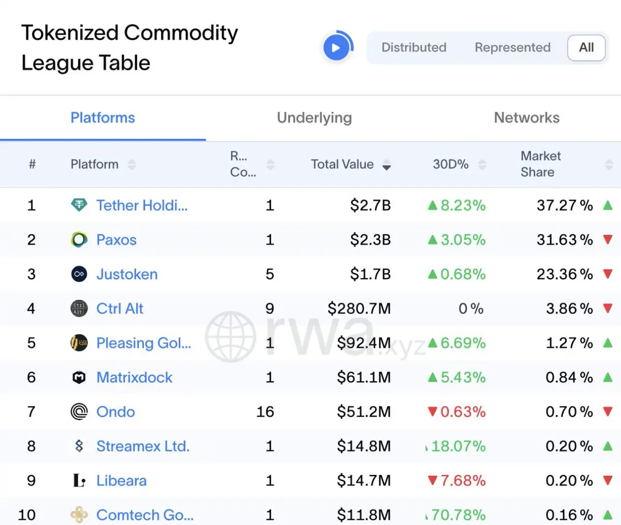Select the Distributed view option
The height and width of the screenshot is (525, 621).
pyautogui.click(x=413, y=48)
